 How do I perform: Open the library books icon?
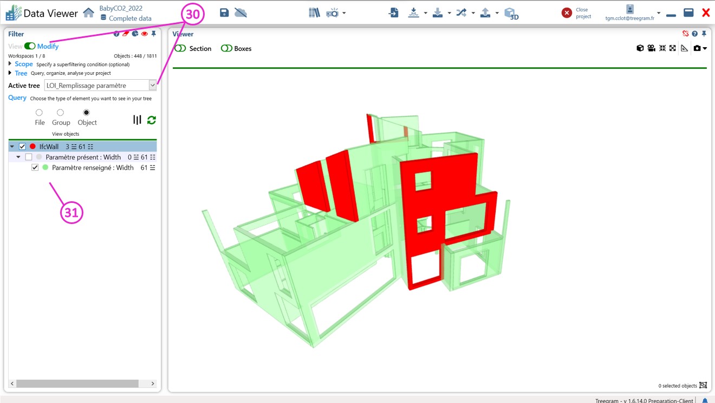[x=314, y=12]
